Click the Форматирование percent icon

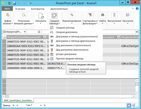click(72, 15)
